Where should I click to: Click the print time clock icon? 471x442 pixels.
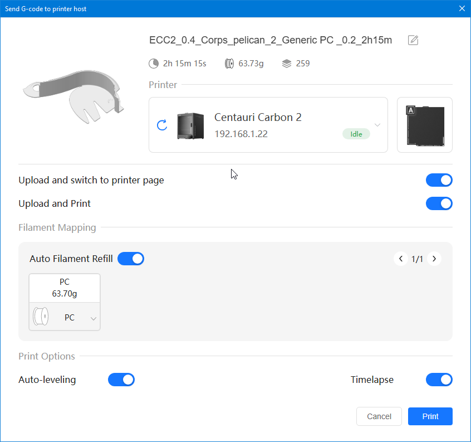click(154, 64)
